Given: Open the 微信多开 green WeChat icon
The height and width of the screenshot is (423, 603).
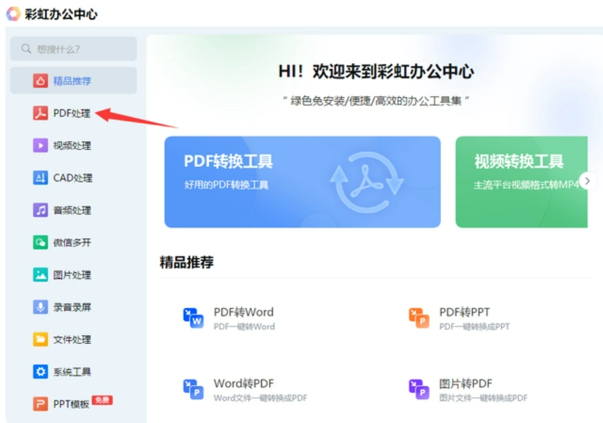Looking at the screenshot, I should pos(40,242).
